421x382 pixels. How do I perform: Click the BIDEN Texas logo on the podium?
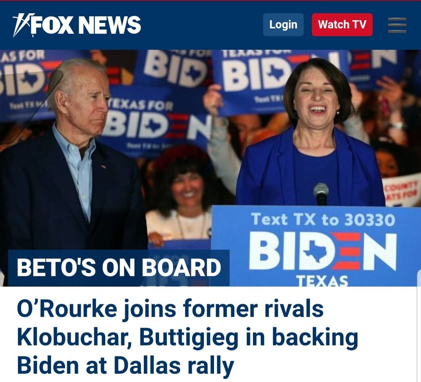[323, 258]
